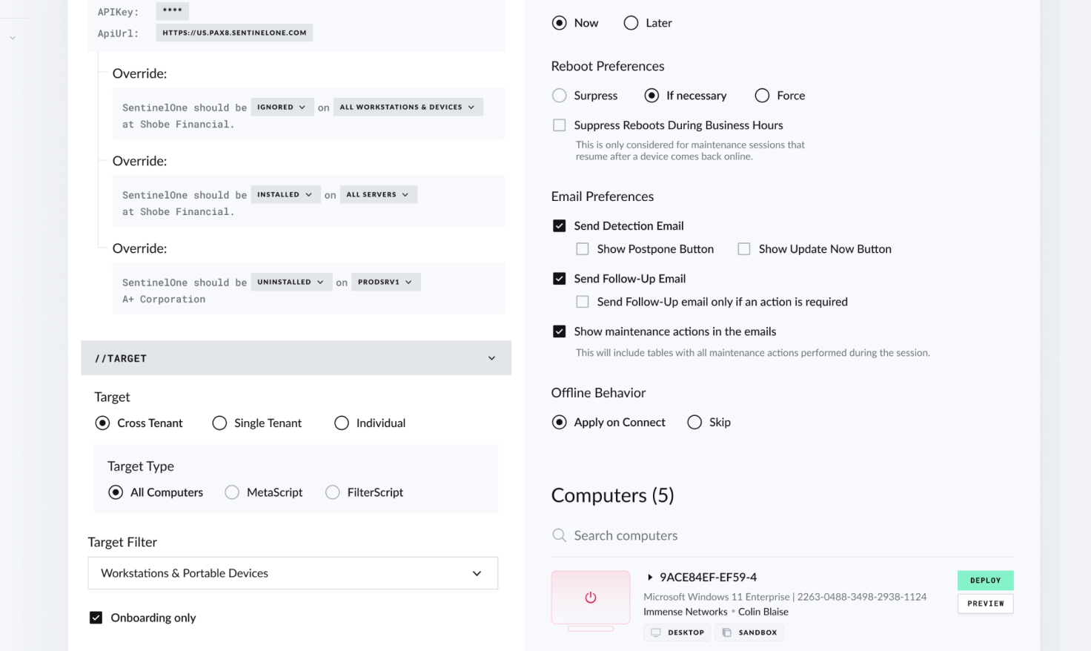1091x651 pixels.
Task: Check Show Update Now Button
Action: point(744,249)
